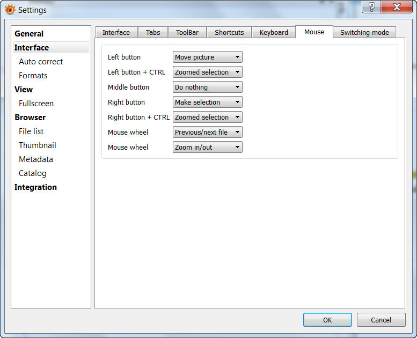
Task: Switch to the Interface tab
Action: click(116, 32)
